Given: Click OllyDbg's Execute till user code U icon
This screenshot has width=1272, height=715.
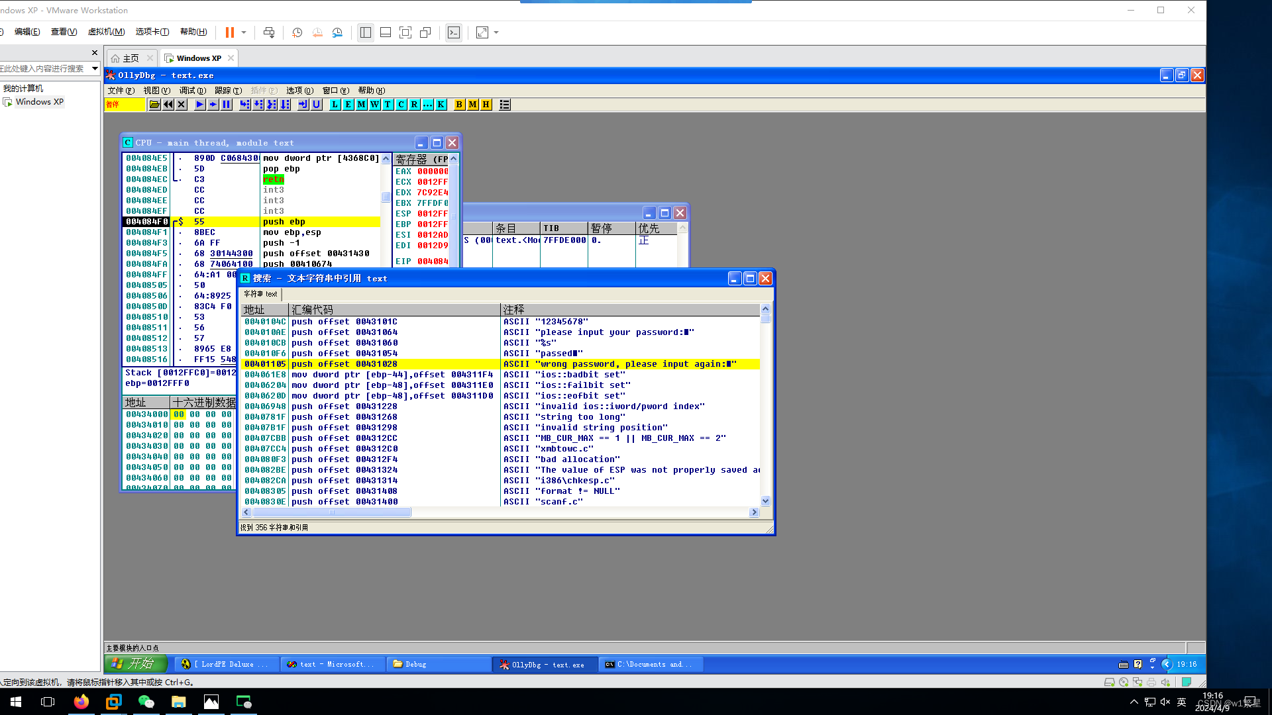Looking at the screenshot, I should (317, 105).
